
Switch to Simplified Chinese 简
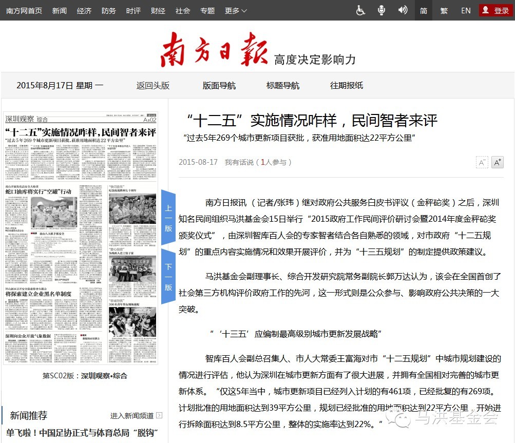click(424, 10)
